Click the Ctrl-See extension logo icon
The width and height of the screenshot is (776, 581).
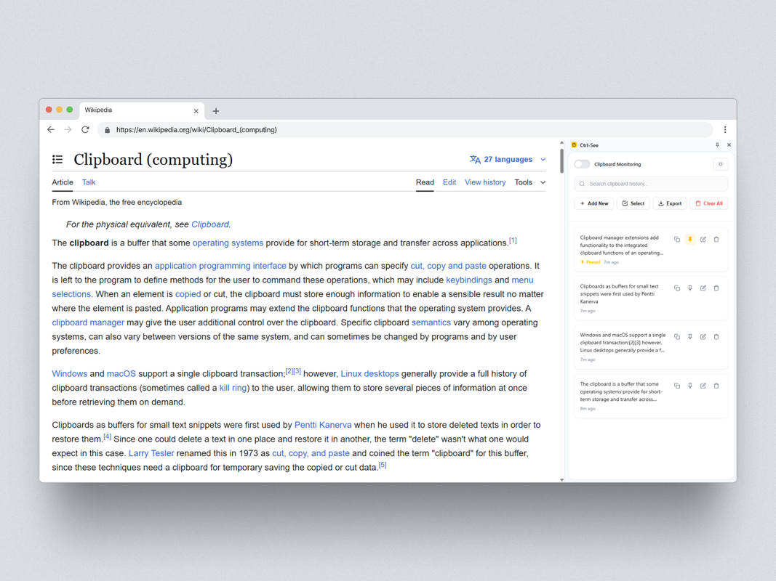[x=574, y=145]
